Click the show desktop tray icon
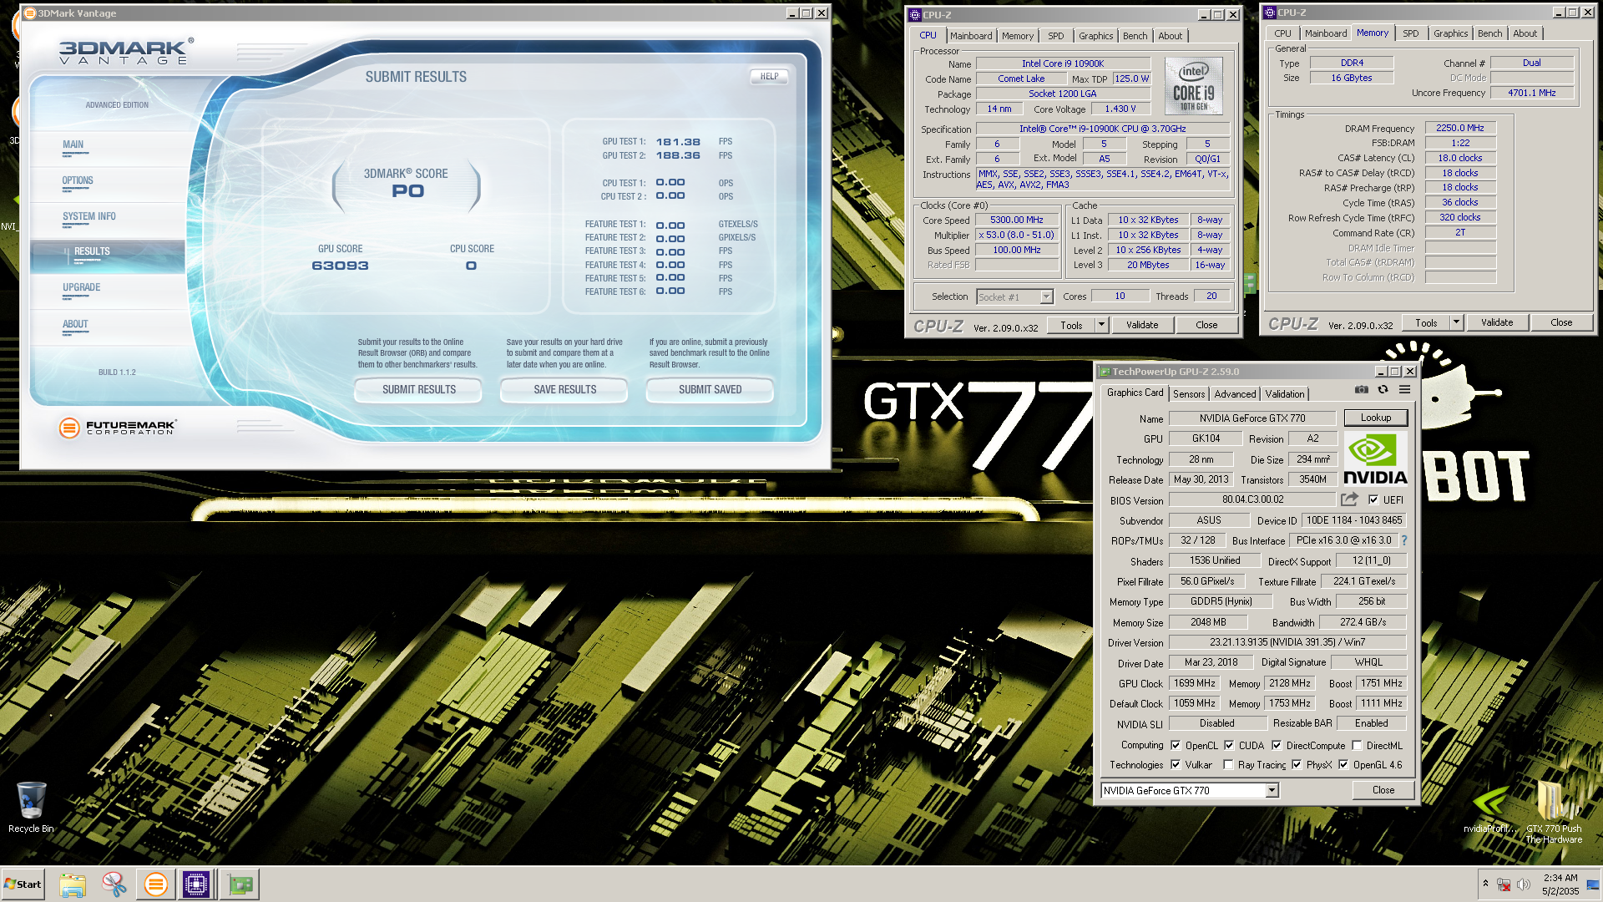Image resolution: width=1603 pixels, height=902 pixels. (x=1592, y=884)
